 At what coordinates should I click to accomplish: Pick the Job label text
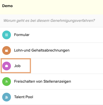click(x=17, y=66)
